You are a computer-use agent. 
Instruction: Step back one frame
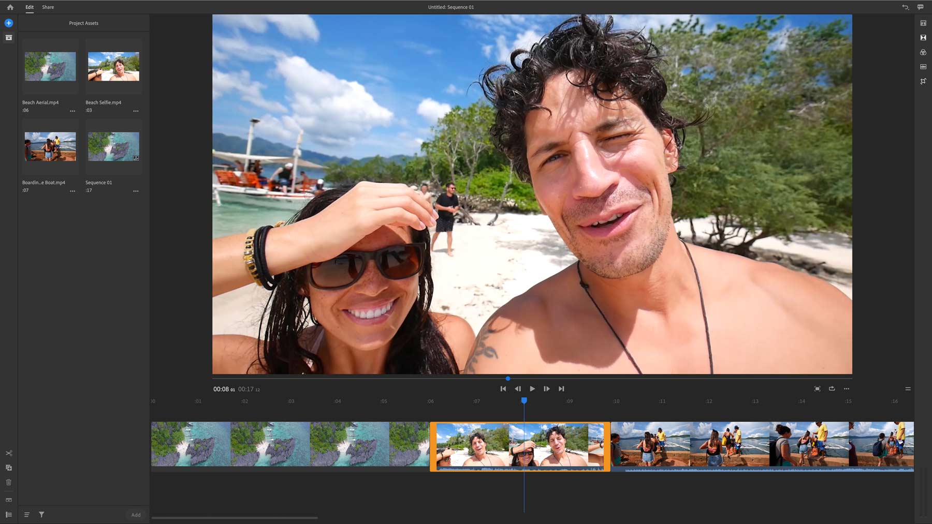coord(518,388)
